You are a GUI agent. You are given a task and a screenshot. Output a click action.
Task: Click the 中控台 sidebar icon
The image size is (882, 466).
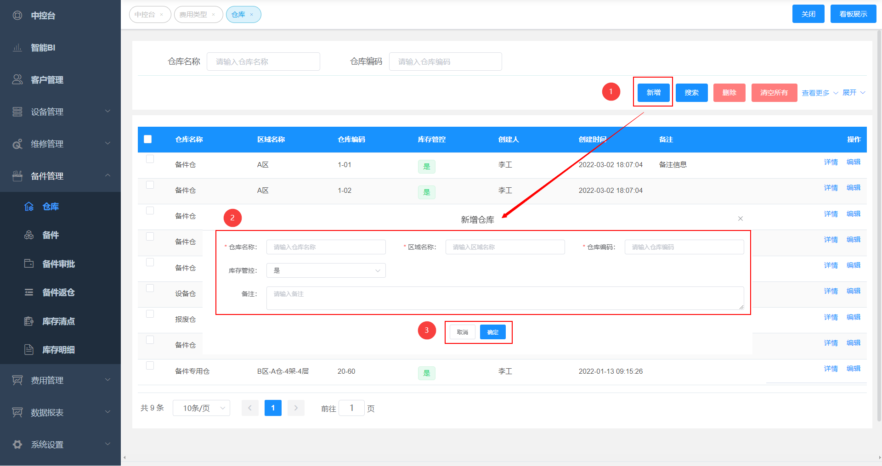coord(17,16)
